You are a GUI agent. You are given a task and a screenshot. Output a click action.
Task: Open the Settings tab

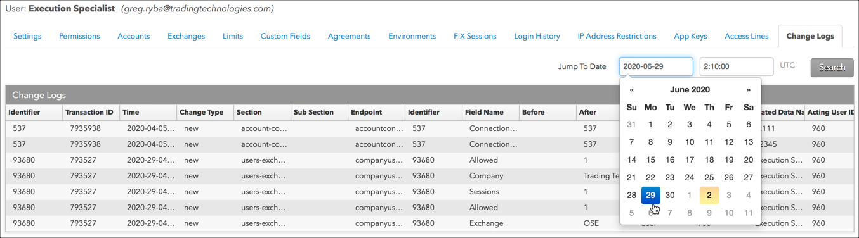(27, 36)
